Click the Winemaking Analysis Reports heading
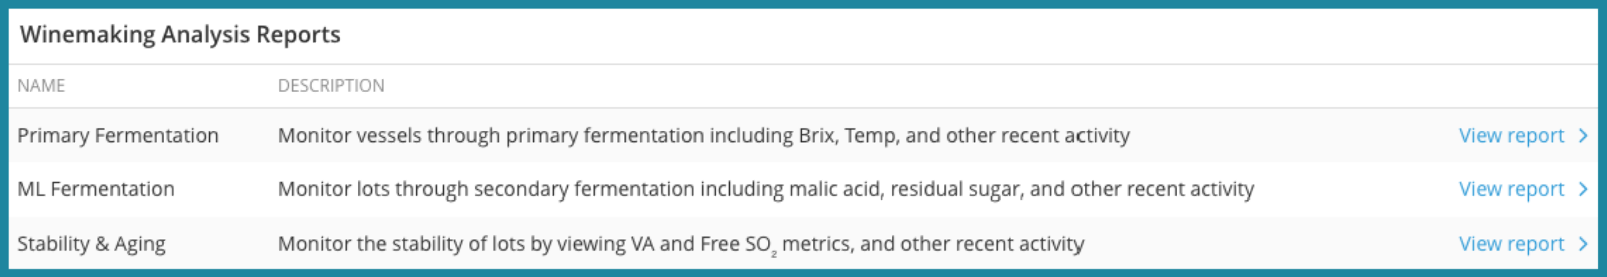 tap(180, 35)
